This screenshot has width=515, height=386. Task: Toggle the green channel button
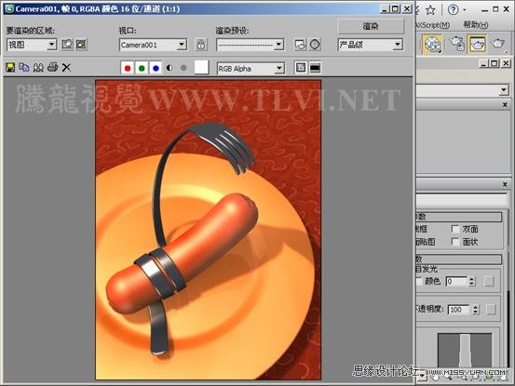pos(142,68)
